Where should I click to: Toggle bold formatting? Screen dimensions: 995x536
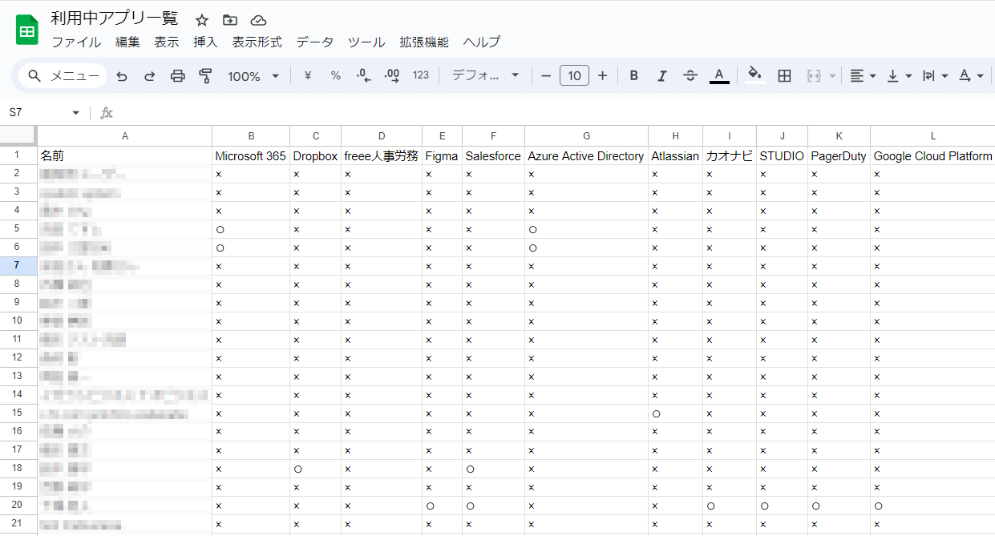pyautogui.click(x=634, y=76)
